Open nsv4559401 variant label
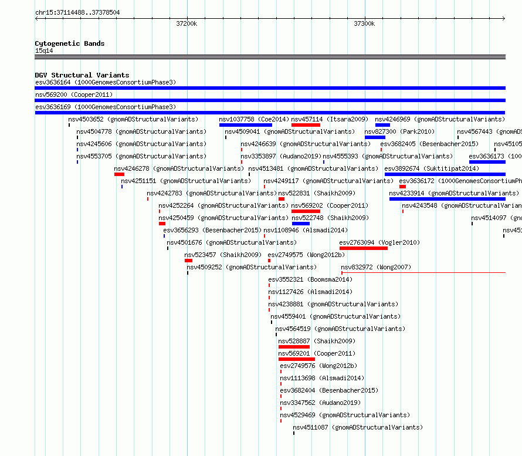Screen dimensions: 522x456 click(335, 316)
